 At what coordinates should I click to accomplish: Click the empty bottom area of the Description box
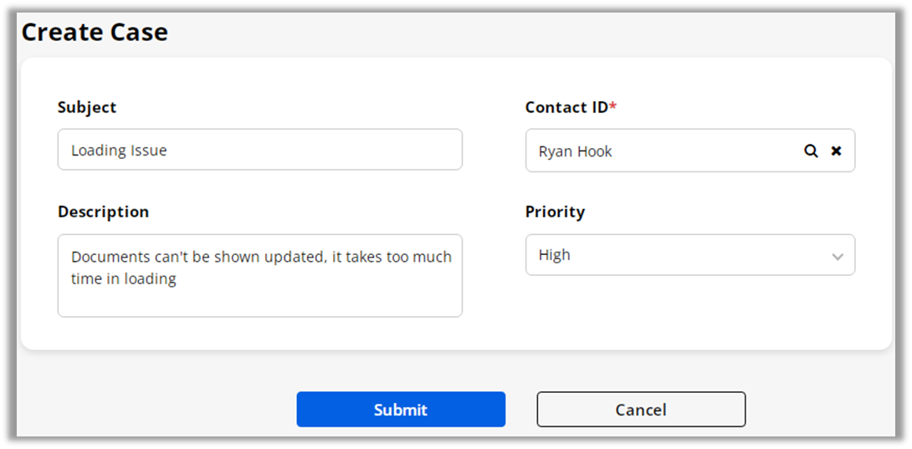pyautogui.click(x=260, y=304)
